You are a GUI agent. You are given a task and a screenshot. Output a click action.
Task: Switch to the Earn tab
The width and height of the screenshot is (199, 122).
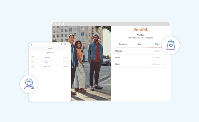(x=140, y=44)
